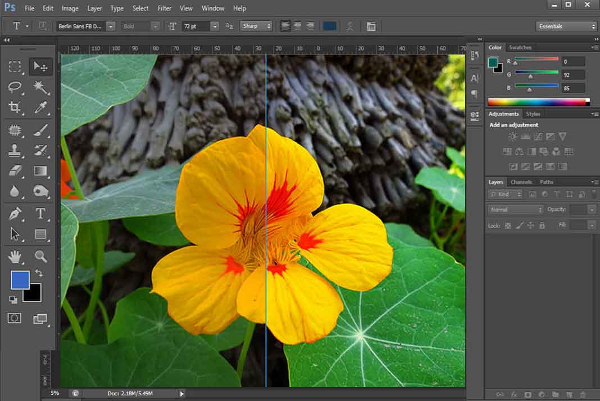600x401 pixels.
Task: Click the zoom percentage field in status bar
Action: [54, 394]
